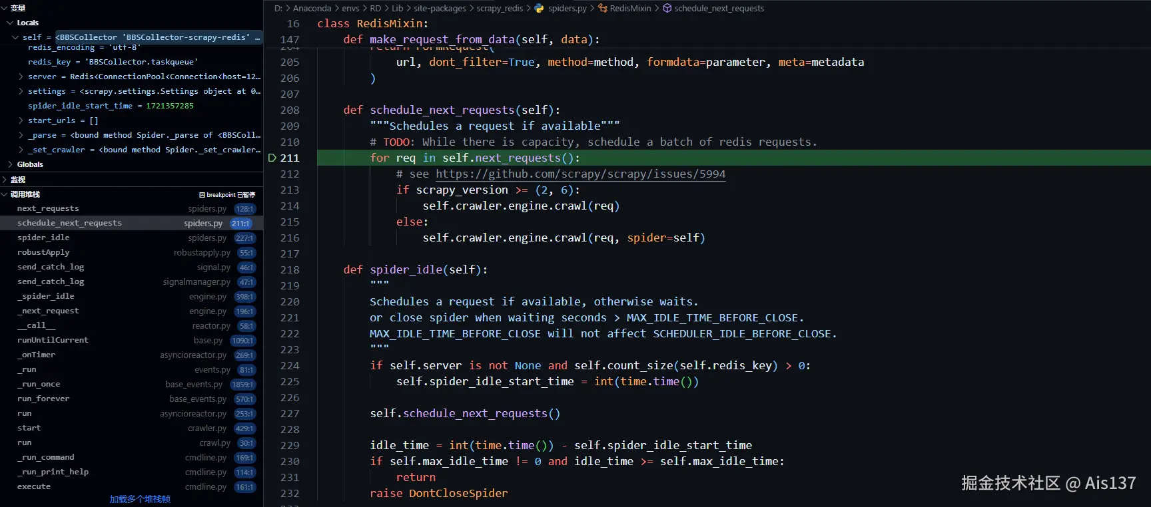1151x507 pixels.
Task: Expand the _parse bound method entry
Action: [x=21, y=135]
